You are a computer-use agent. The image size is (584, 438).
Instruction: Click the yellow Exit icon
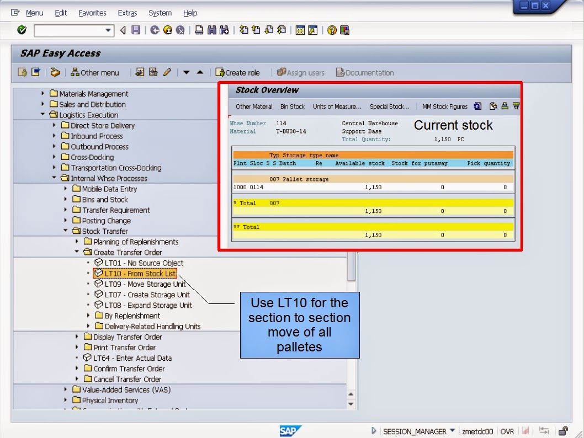tap(168, 30)
